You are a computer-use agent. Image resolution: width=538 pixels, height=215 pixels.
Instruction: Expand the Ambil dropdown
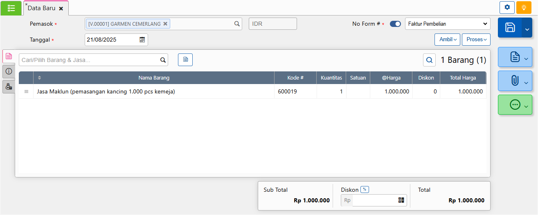pos(447,40)
